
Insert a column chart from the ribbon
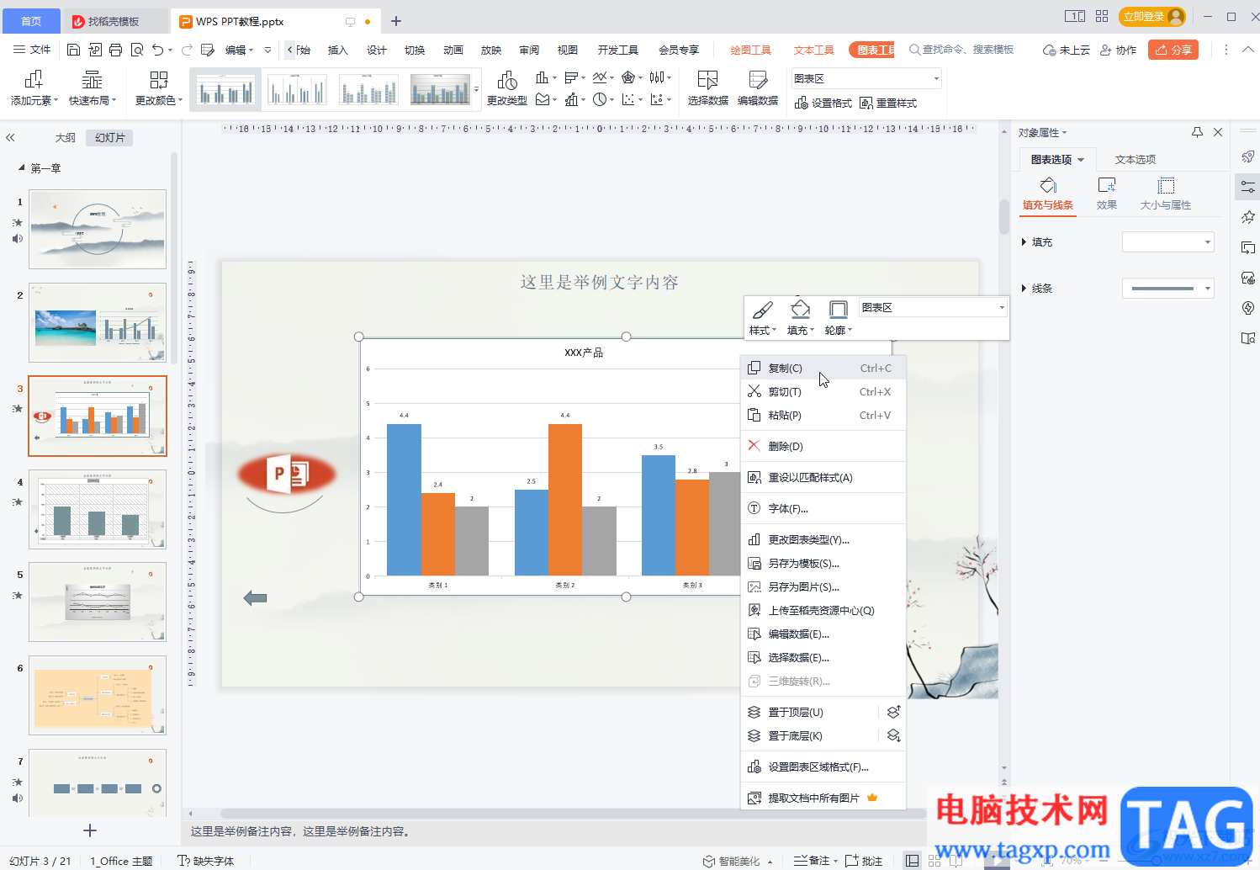(x=543, y=77)
